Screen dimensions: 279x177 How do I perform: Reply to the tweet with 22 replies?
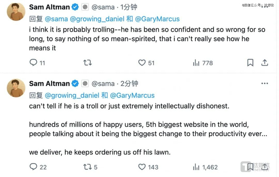33,167
